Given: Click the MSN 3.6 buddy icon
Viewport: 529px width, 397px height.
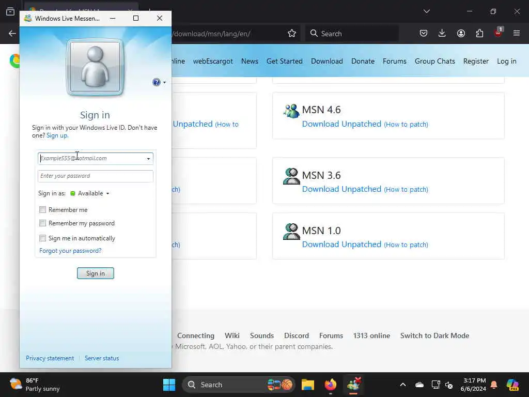Looking at the screenshot, I should coord(291,176).
